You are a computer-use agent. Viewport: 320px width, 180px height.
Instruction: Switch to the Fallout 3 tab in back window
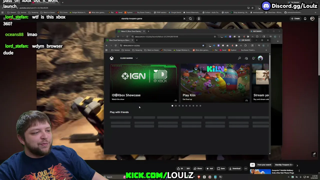130,31
